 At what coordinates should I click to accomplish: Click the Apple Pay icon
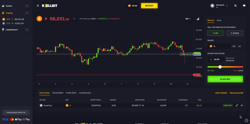(18, 119)
